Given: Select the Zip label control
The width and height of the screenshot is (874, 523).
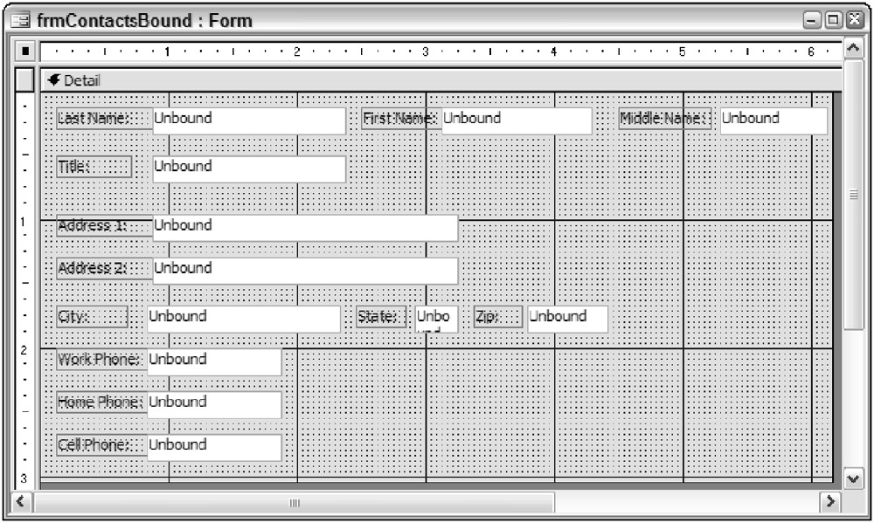Looking at the screenshot, I should [497, 318].
